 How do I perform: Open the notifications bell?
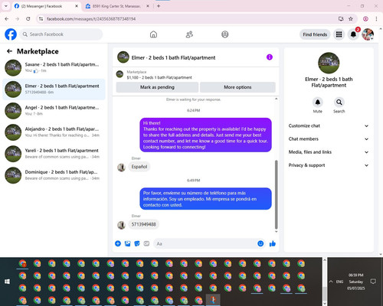(x=353, y=34)
